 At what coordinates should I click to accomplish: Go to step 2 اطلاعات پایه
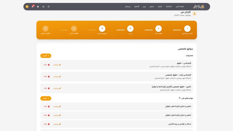click(158, 29)
